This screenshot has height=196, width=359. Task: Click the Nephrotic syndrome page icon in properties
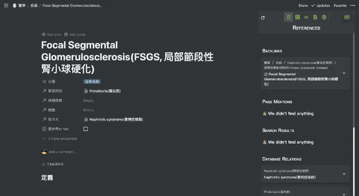tap(86, 119)
